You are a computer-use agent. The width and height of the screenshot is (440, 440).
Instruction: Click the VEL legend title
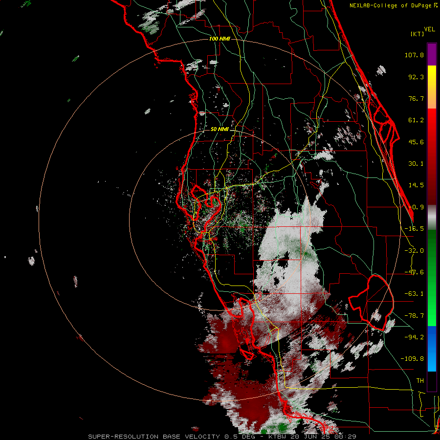[429, 29]
